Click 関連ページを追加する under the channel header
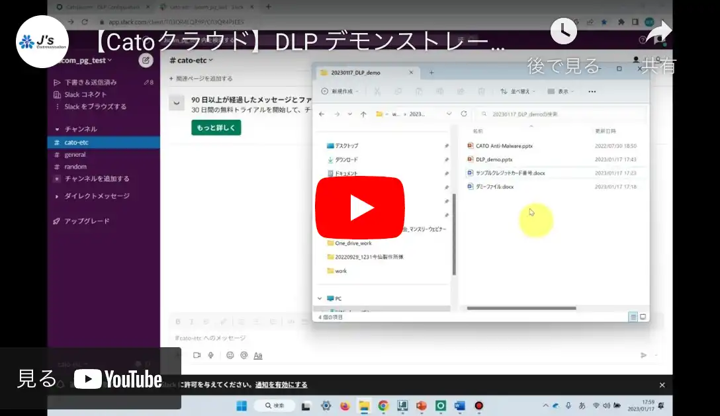Screen dimensions: 720x416 [x=201, y=79]
